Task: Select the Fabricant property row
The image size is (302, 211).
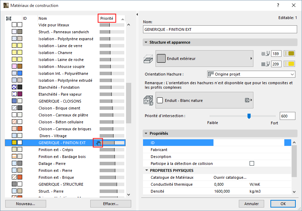Action: pyautogui.click(x=217, y=150)
